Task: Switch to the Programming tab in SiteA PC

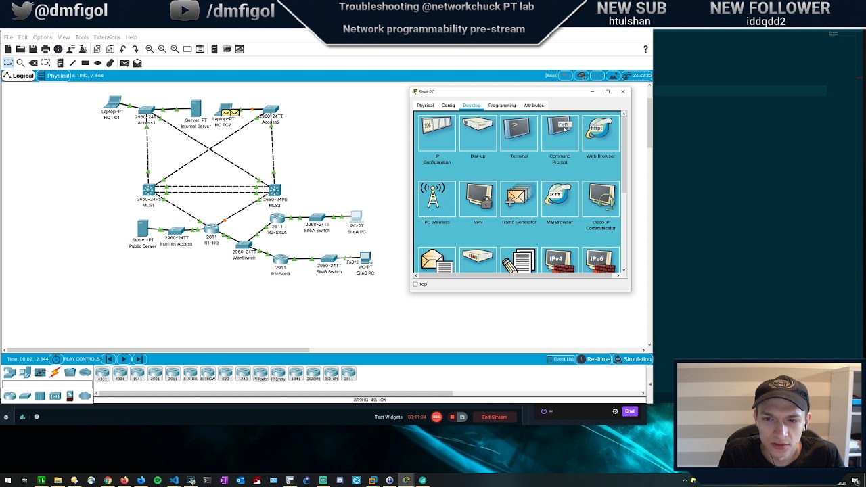Action: (502, 106)
